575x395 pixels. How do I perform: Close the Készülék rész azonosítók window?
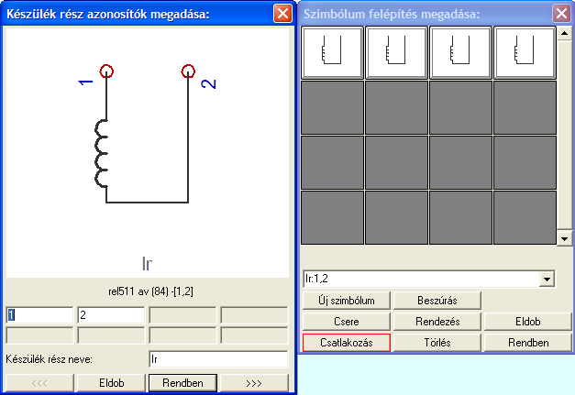pos(282,14)
